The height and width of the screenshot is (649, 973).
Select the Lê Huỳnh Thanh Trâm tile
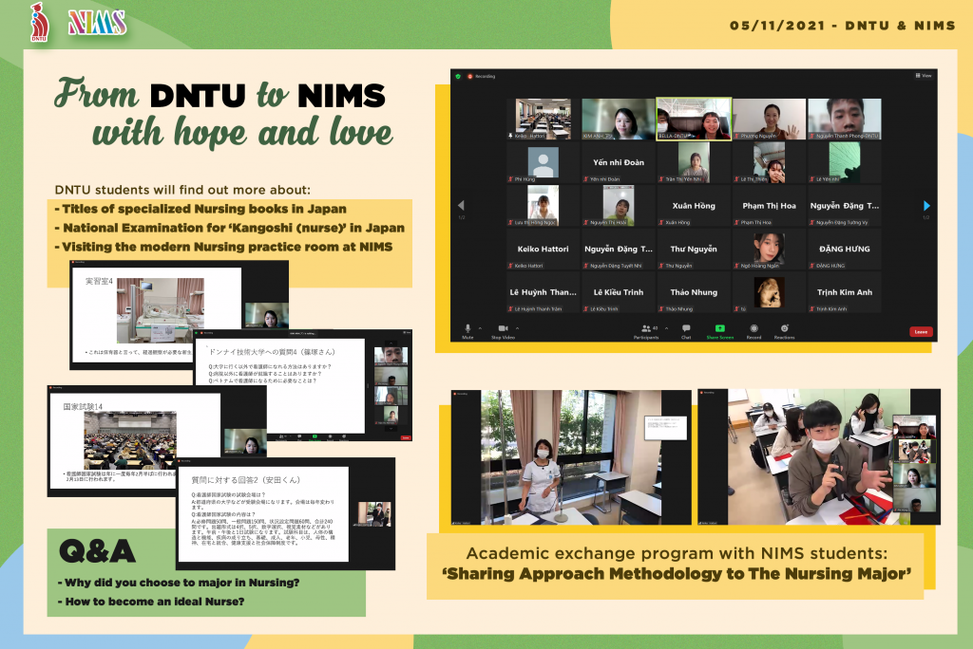tap(543, 292)
